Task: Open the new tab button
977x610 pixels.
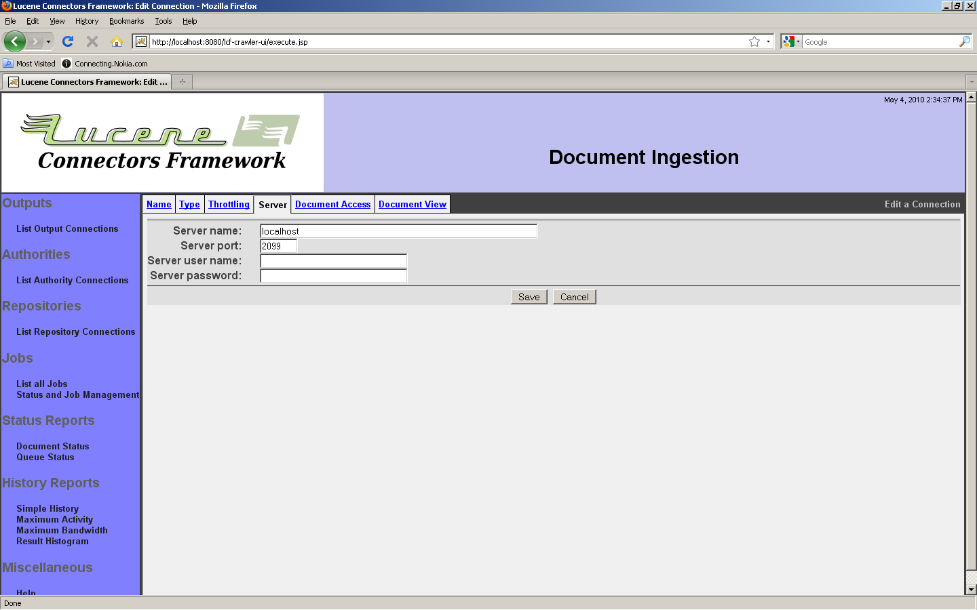Action: coord(183,82)
